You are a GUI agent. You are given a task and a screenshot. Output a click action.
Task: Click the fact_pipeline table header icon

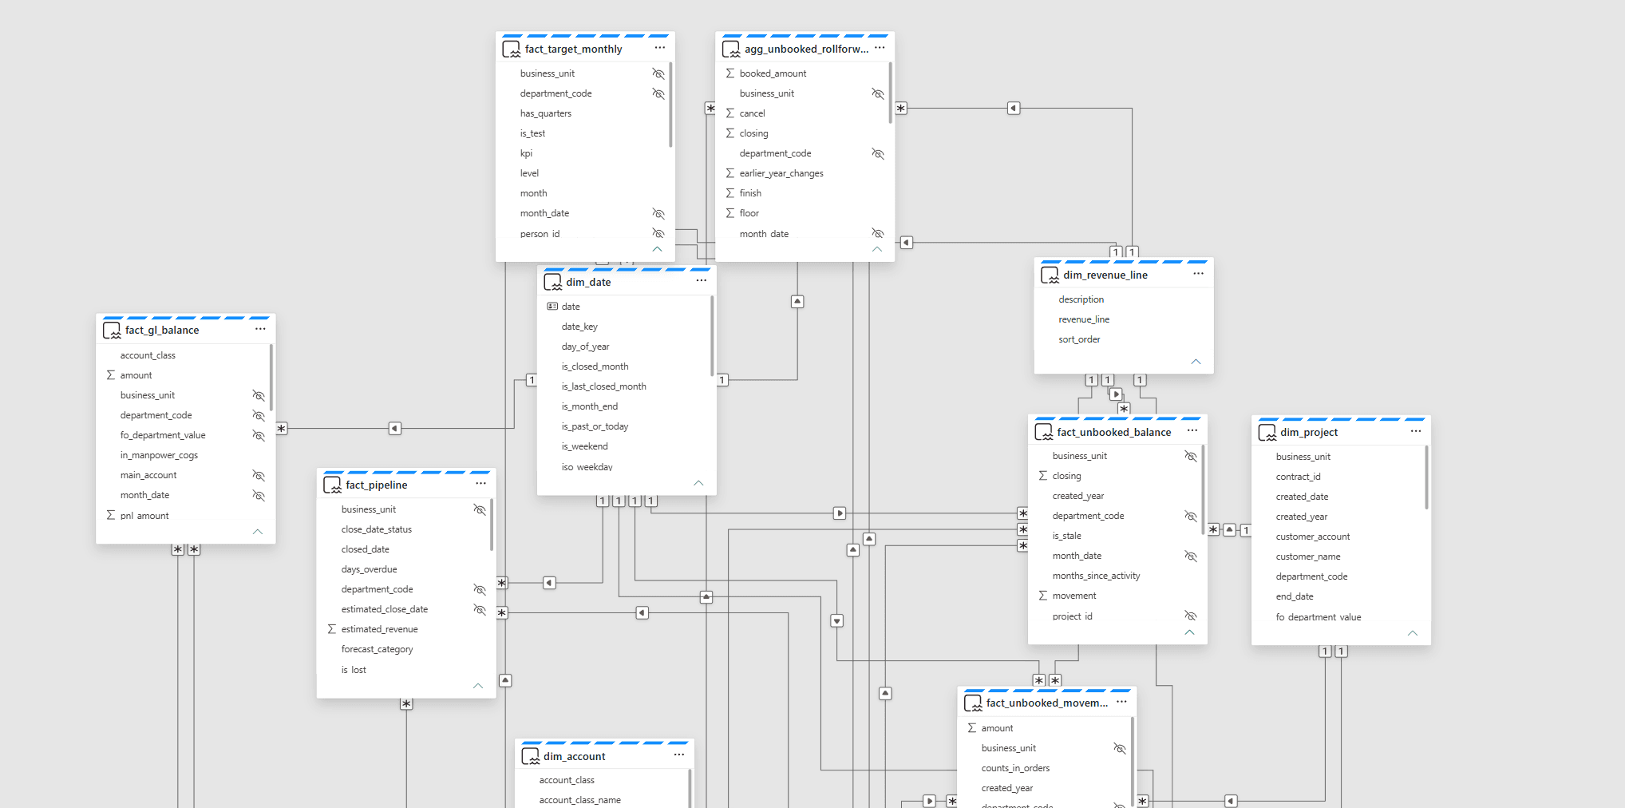333,485
